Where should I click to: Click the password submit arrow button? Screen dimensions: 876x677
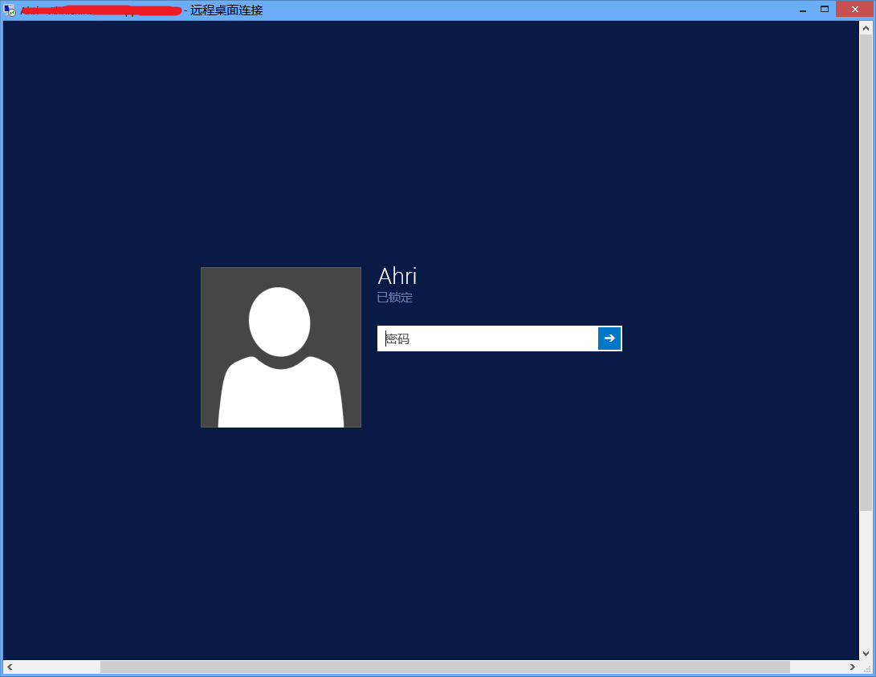609,338
